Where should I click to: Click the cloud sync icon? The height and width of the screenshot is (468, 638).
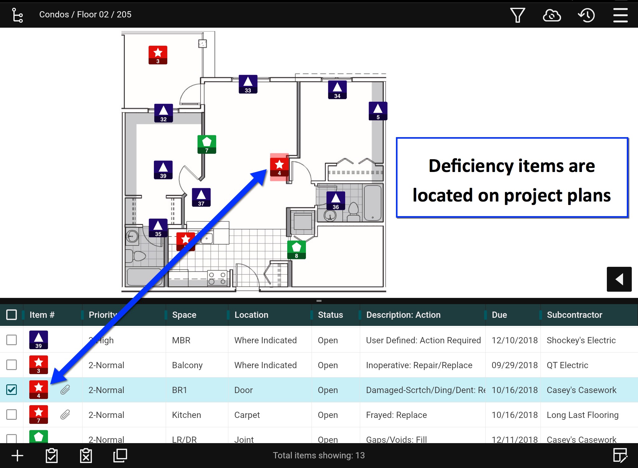point(552,15)
